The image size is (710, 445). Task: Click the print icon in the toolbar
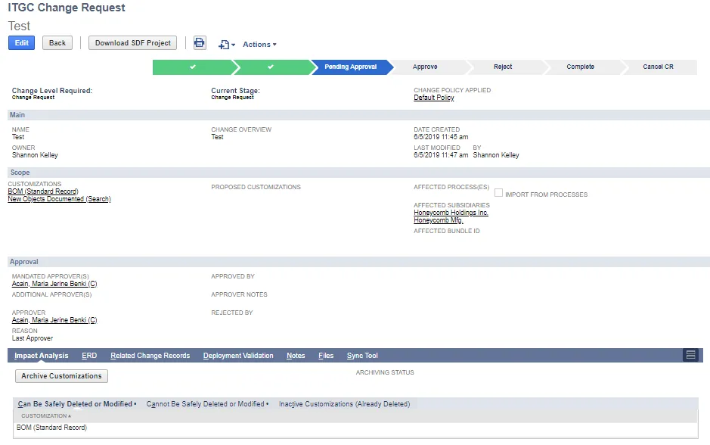click(x=199, y=43)
